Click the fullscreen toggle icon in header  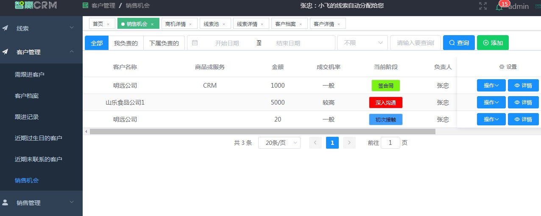(x=482, y=6)
